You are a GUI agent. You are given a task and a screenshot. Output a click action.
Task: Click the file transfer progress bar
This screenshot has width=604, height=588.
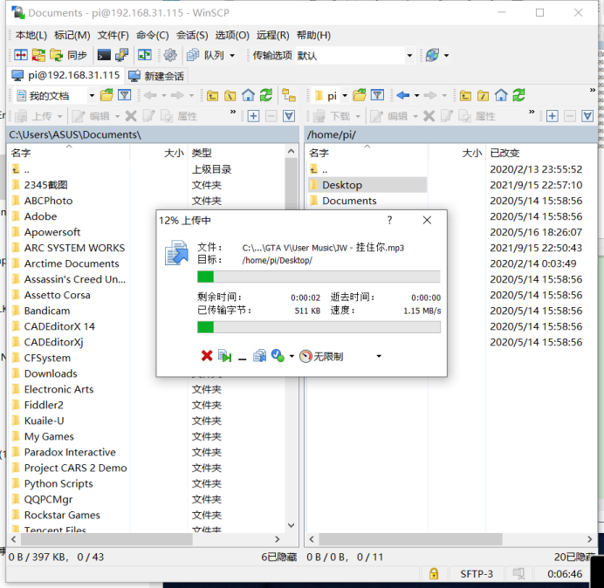pos(319,277)
